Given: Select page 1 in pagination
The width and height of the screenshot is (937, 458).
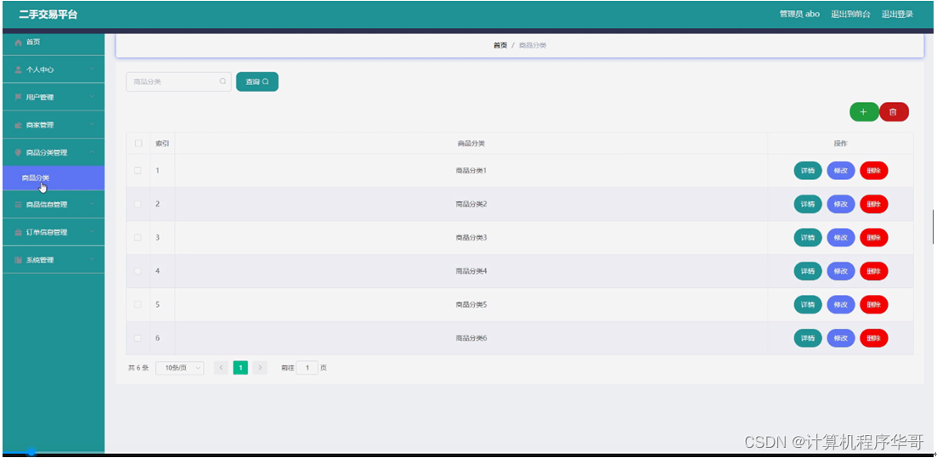Looking at the screenshot, I should tap(240, 368).
